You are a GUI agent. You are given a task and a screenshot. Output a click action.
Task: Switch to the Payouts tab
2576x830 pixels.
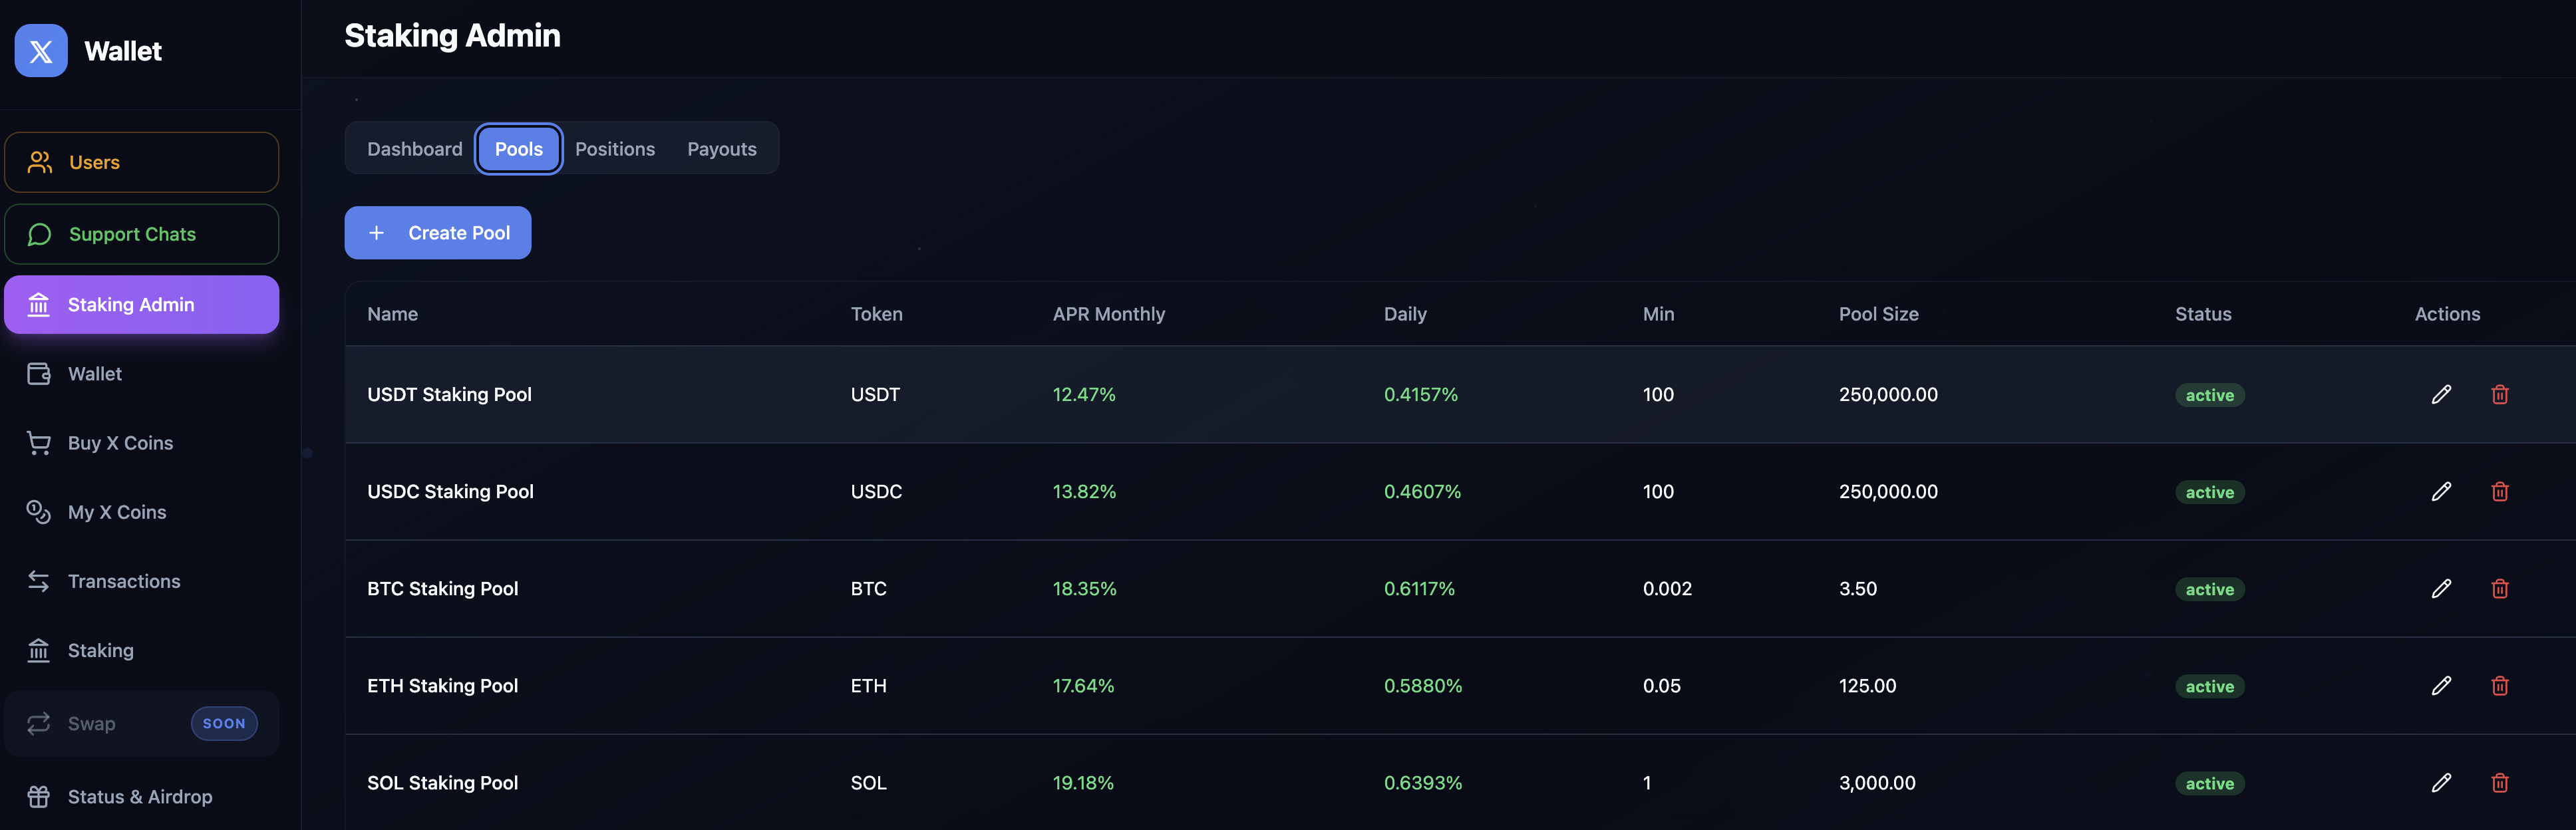pyautogui.click(x=721, y=148)
